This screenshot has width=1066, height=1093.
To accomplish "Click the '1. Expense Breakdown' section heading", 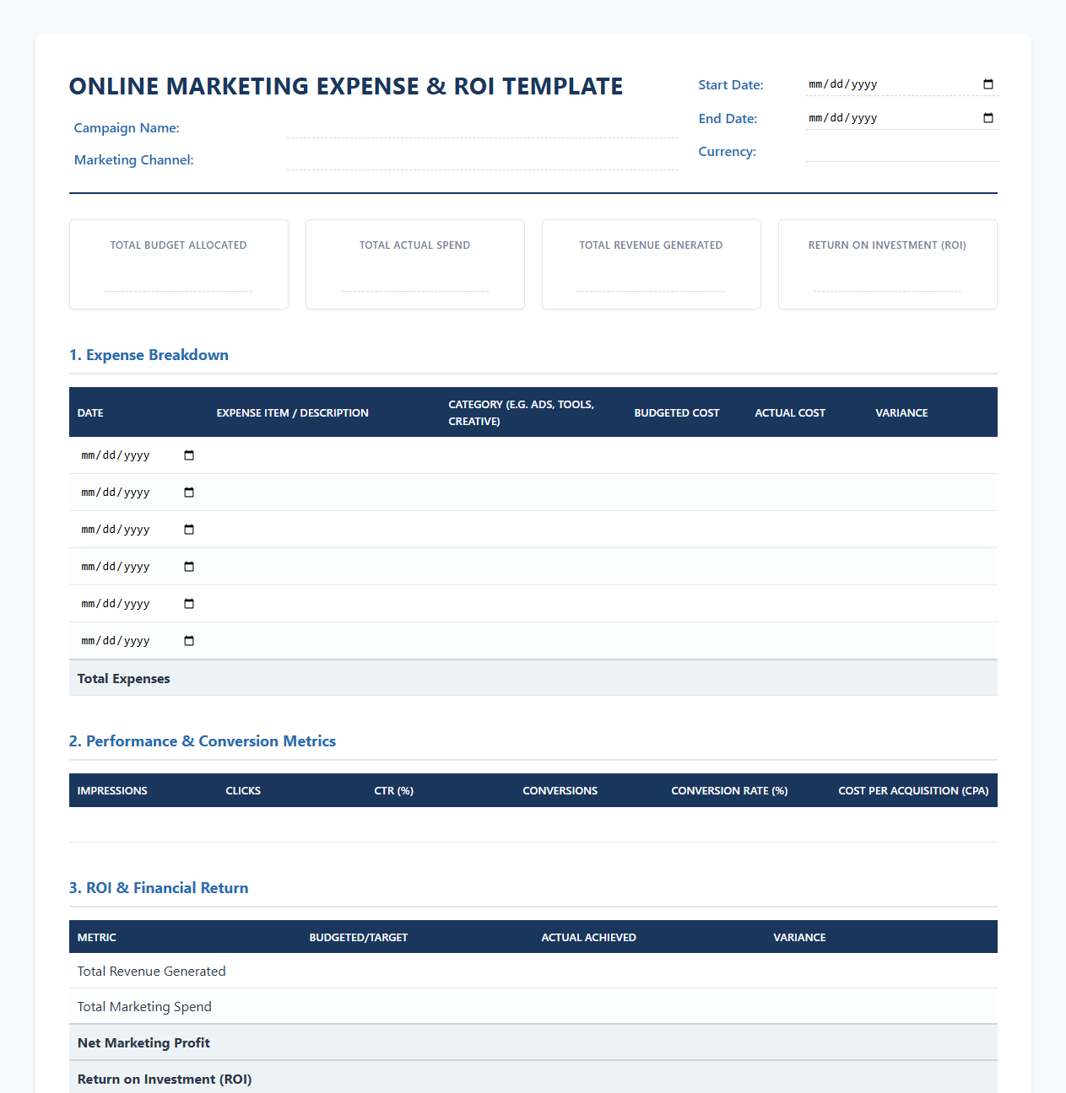I will point(149,355).
